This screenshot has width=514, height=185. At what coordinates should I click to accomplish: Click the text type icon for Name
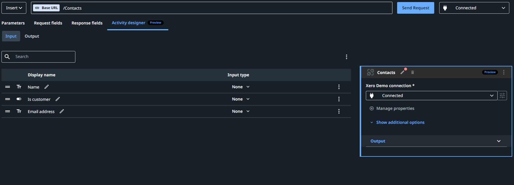pos(19,87)
